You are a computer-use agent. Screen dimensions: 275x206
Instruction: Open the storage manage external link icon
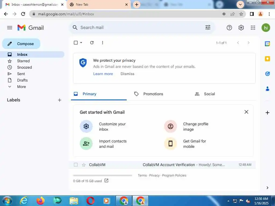click(106, 181)
